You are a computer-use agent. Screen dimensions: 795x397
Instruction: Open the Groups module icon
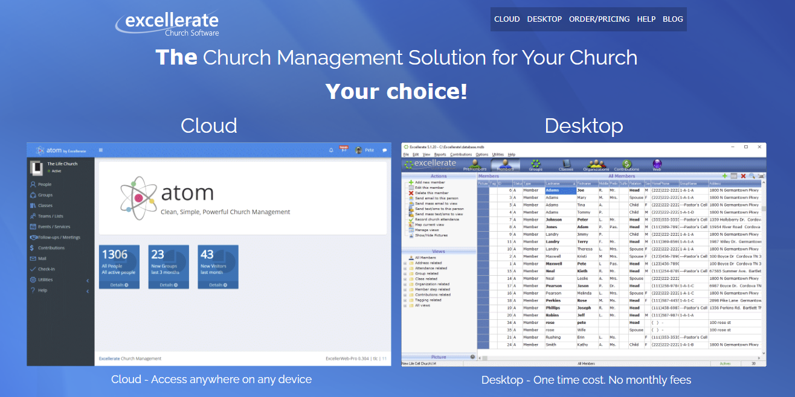(x=535, y=165)
